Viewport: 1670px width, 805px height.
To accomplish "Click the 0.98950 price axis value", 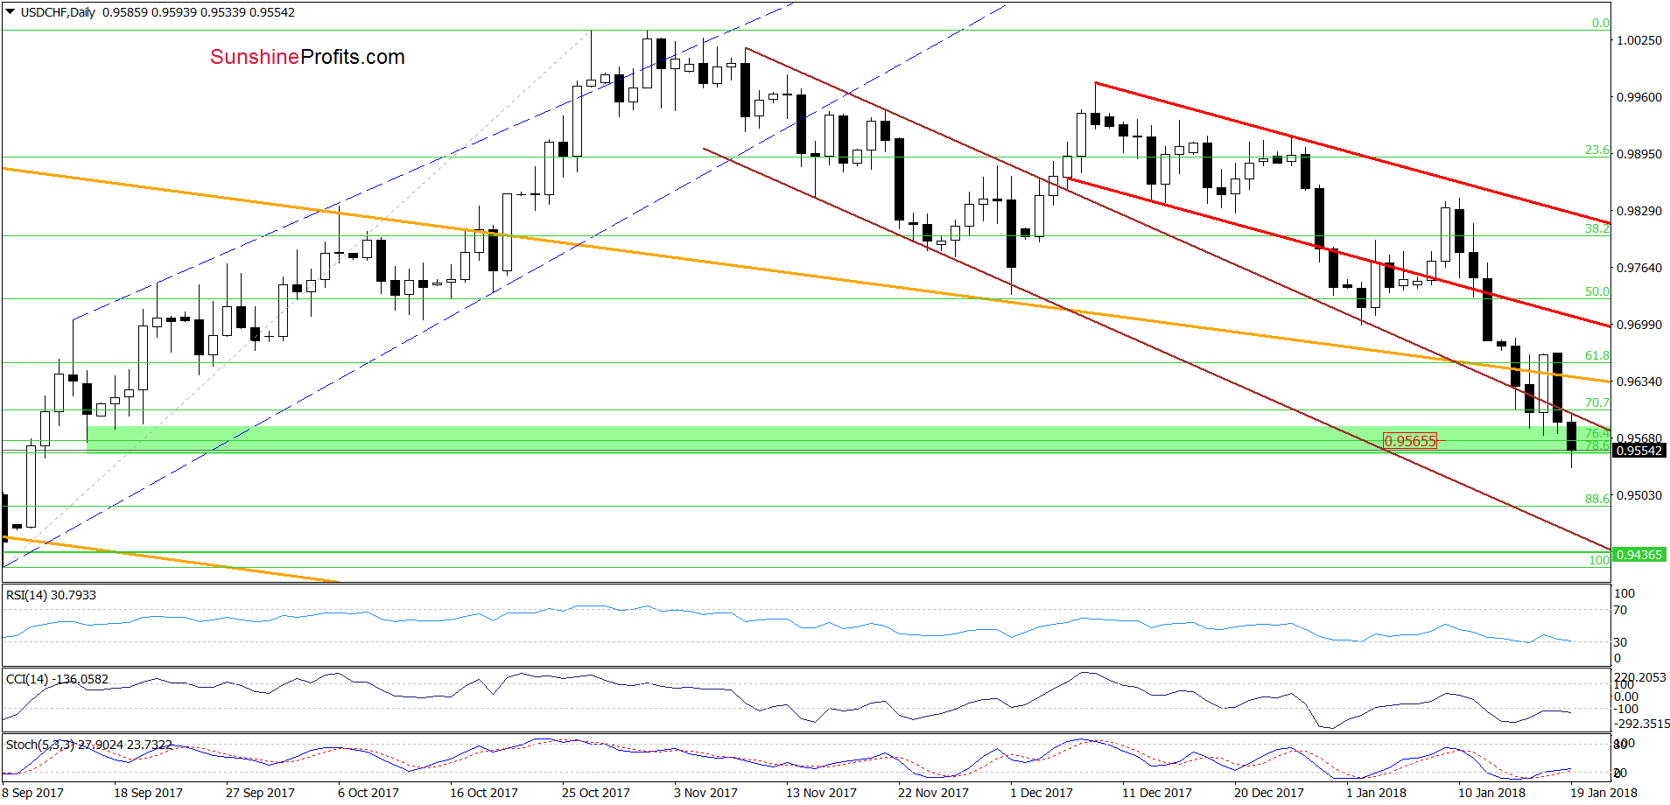I will [1638, 154].
